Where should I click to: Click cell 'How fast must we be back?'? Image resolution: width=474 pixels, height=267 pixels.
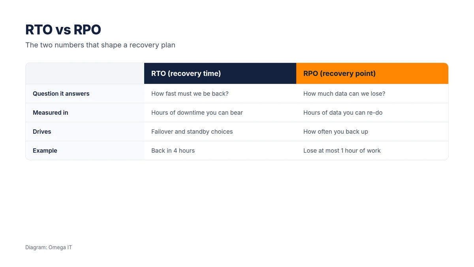[x=220, y=94]
